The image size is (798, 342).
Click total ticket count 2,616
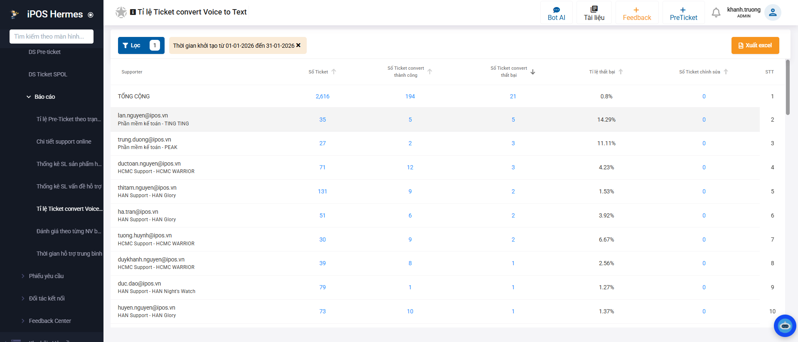pyautogui.click(x=323, y=96)
